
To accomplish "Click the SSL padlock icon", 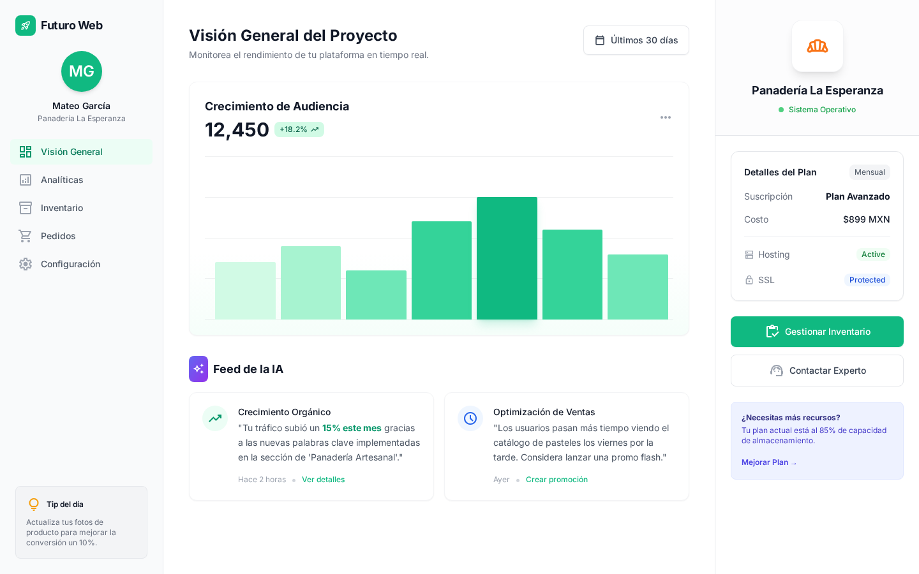I will tap(749, 280).
